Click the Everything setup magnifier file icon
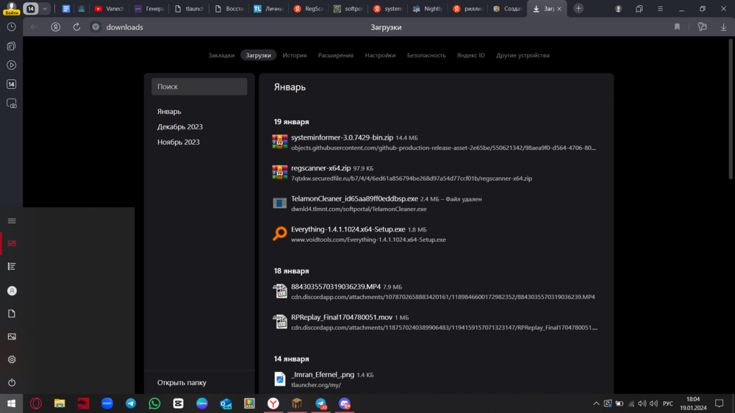The image size is (735, 413). tap(280, 234)
